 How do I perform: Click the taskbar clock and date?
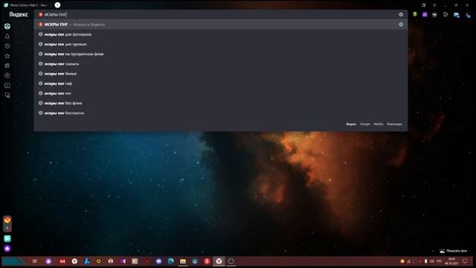coord(451,261)
